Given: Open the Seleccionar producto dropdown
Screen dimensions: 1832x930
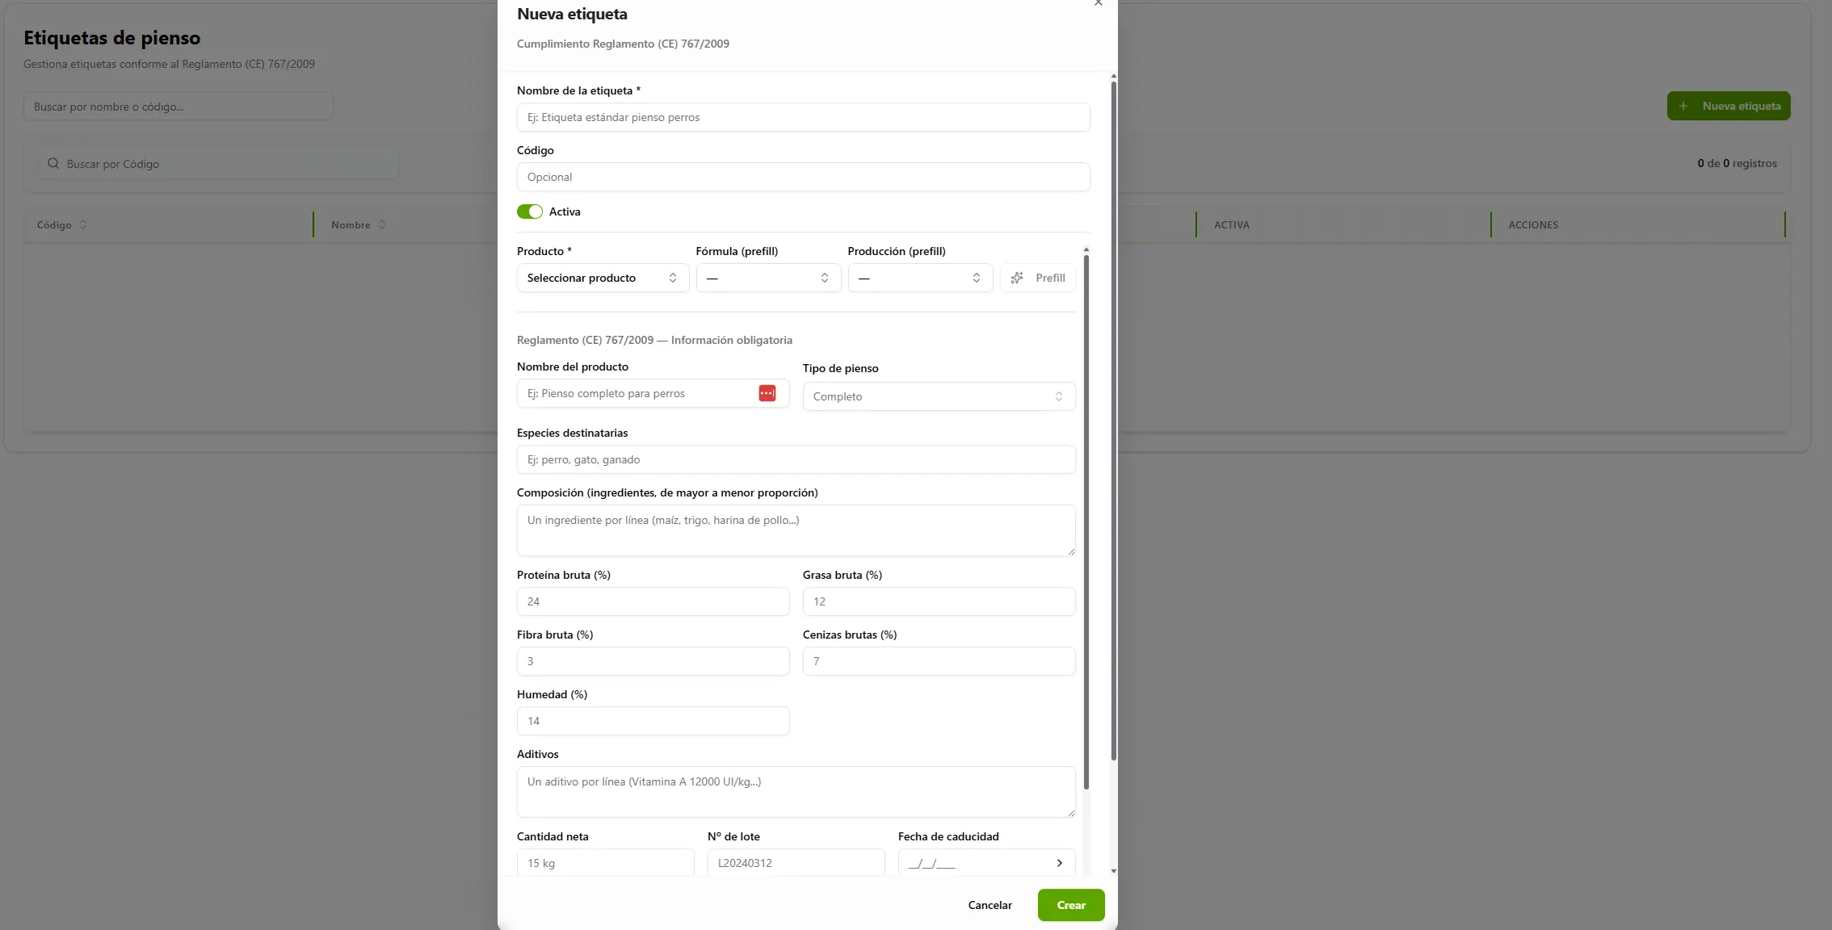Looking at the screenshot, I should (602, 278).
